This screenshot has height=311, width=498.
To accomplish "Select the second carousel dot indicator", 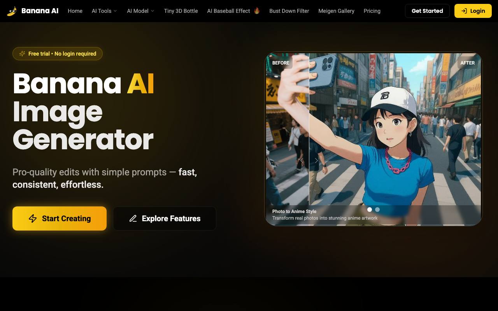I will pyautogui.click(x=377, y=210).
